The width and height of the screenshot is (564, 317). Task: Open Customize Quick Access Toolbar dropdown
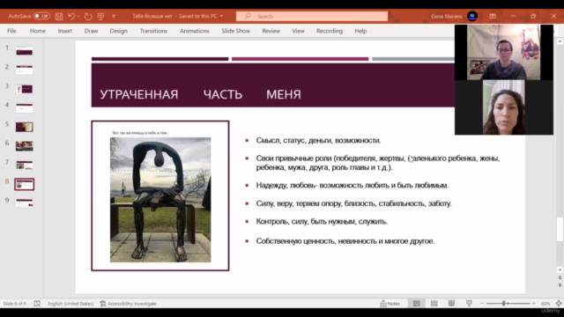click(114, 16)
